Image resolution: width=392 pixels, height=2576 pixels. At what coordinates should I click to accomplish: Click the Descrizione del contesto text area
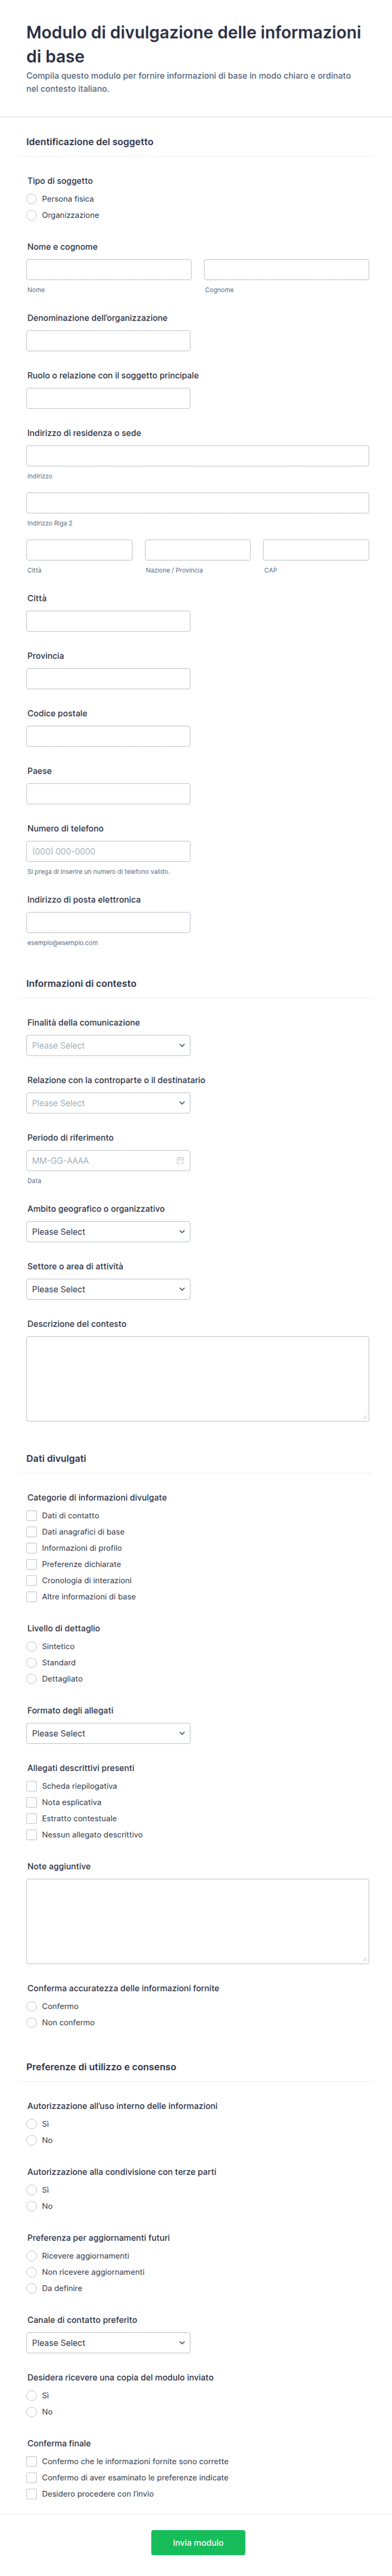tap(197, 1379)
